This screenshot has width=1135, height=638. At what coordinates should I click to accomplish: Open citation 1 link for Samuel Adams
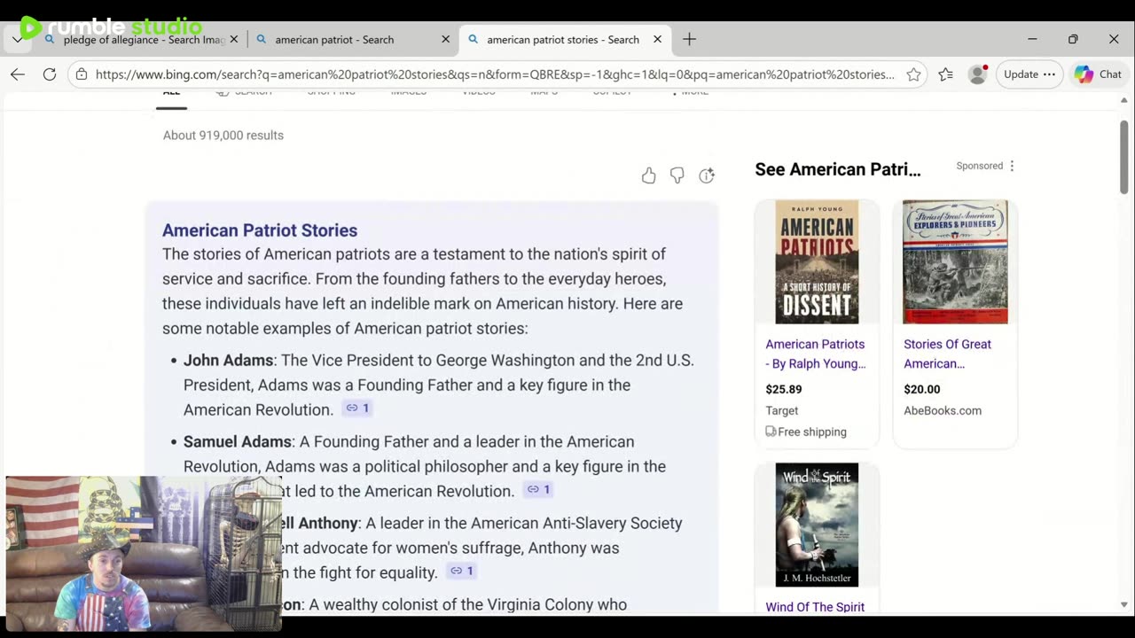(539, 490)
